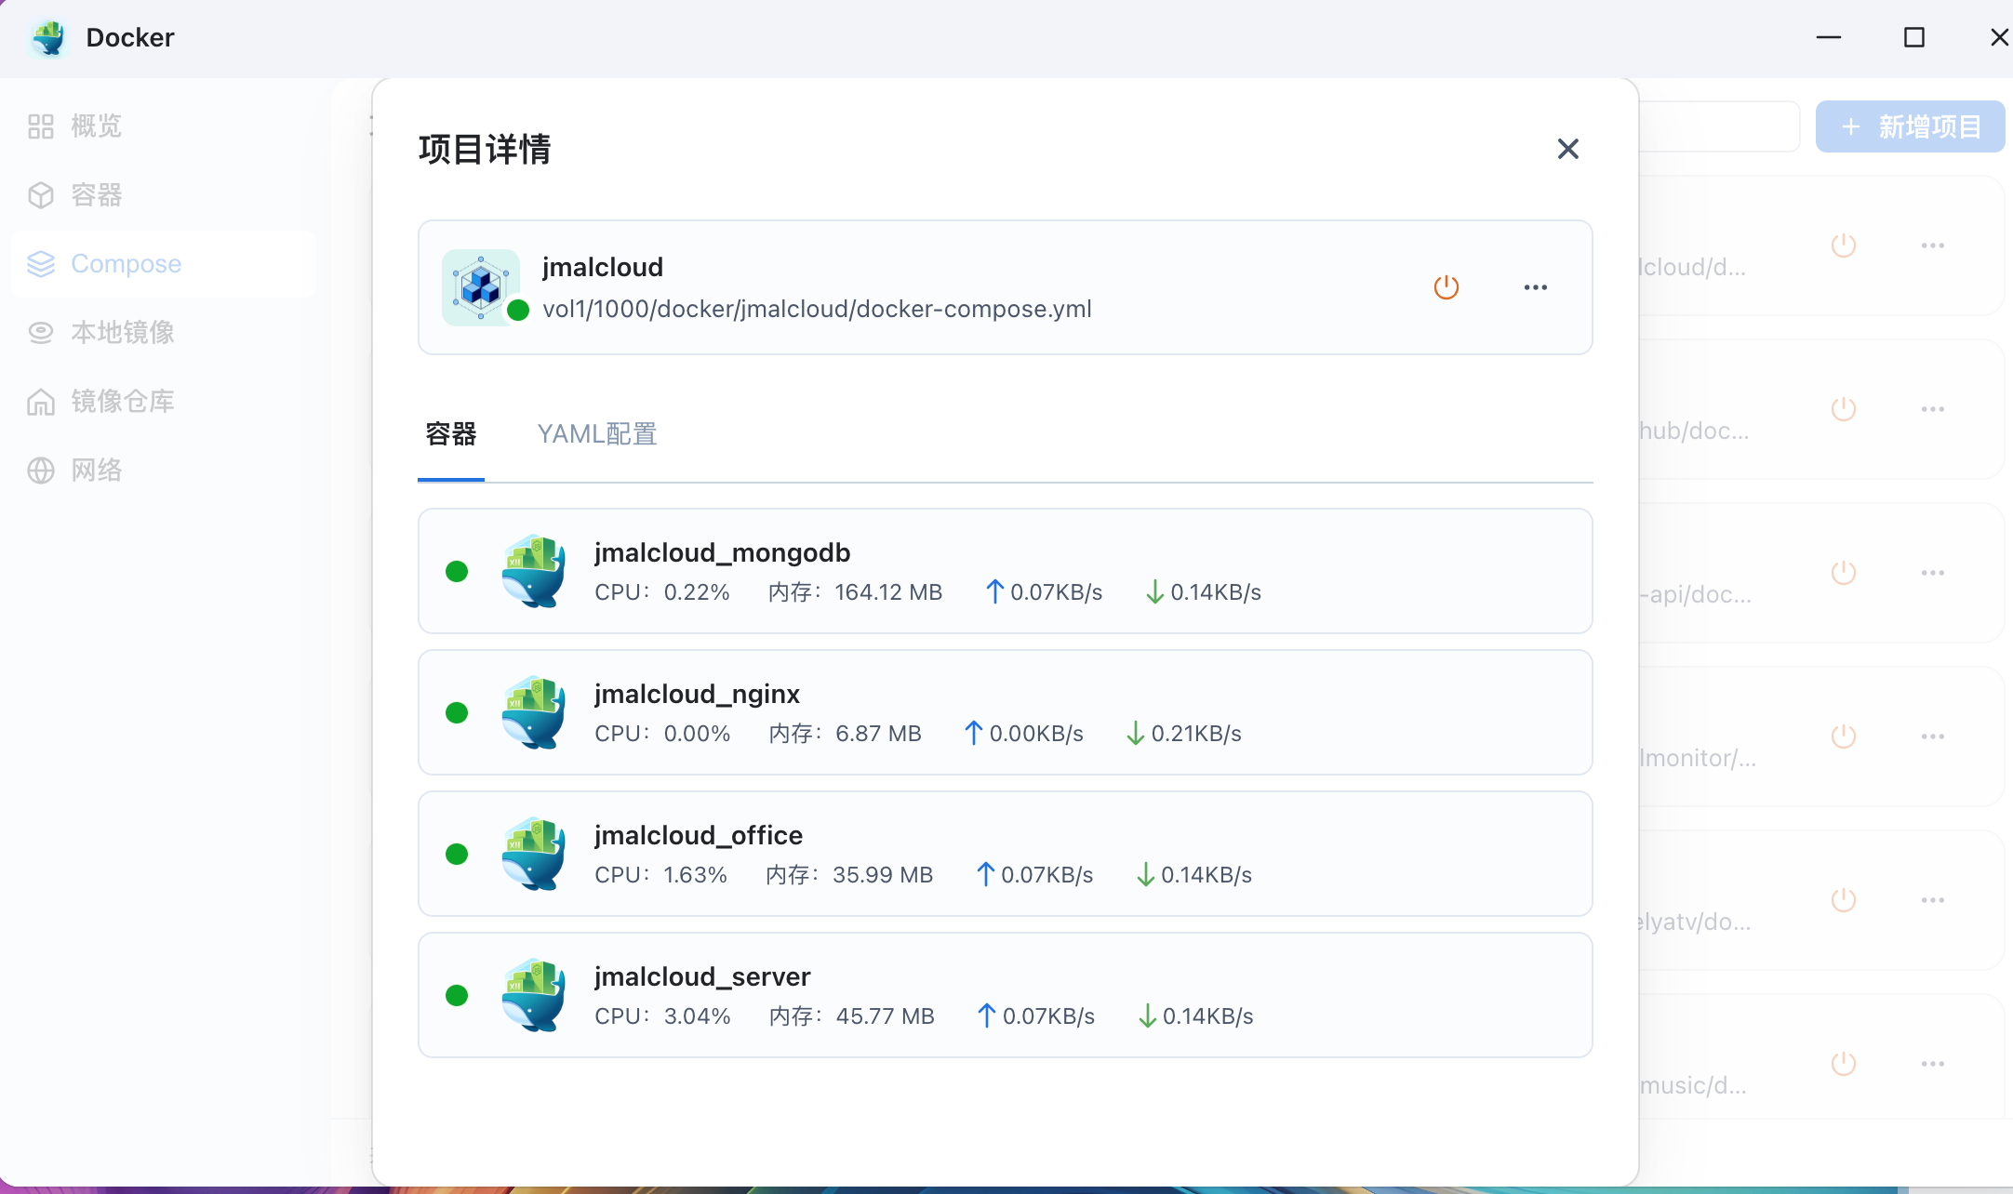
Task: Click the jmalcloud project logo icon
Action: click(481, 287)
